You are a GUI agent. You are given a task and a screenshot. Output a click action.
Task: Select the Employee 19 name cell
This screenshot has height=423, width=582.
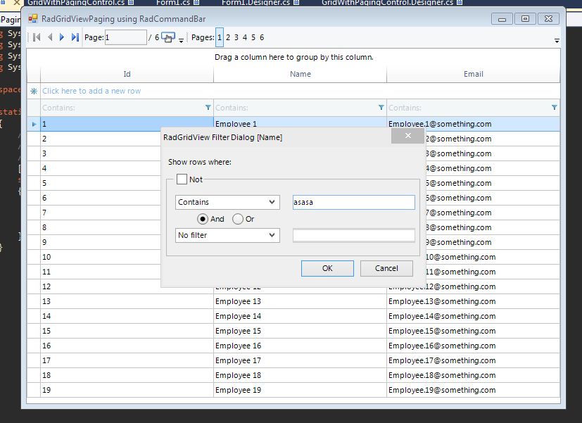pyautogui.click(x=300, y=390)
